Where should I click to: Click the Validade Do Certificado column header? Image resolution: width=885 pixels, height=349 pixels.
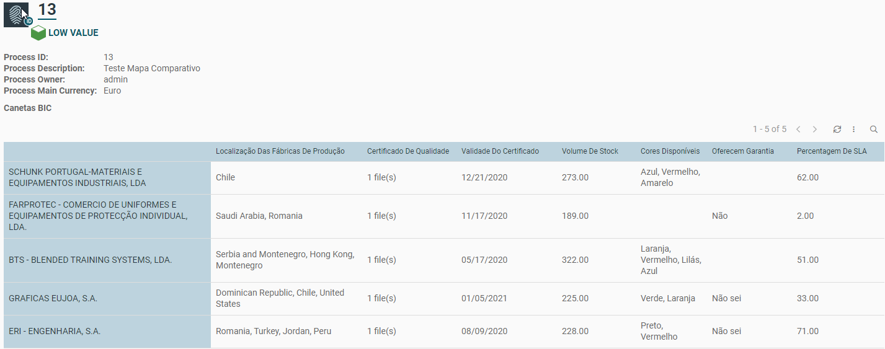500,151
